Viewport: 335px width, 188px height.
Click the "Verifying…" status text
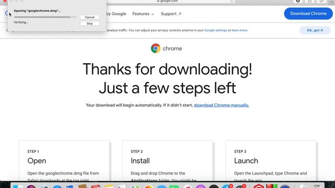pyautogui.click(x=21, y=22)
